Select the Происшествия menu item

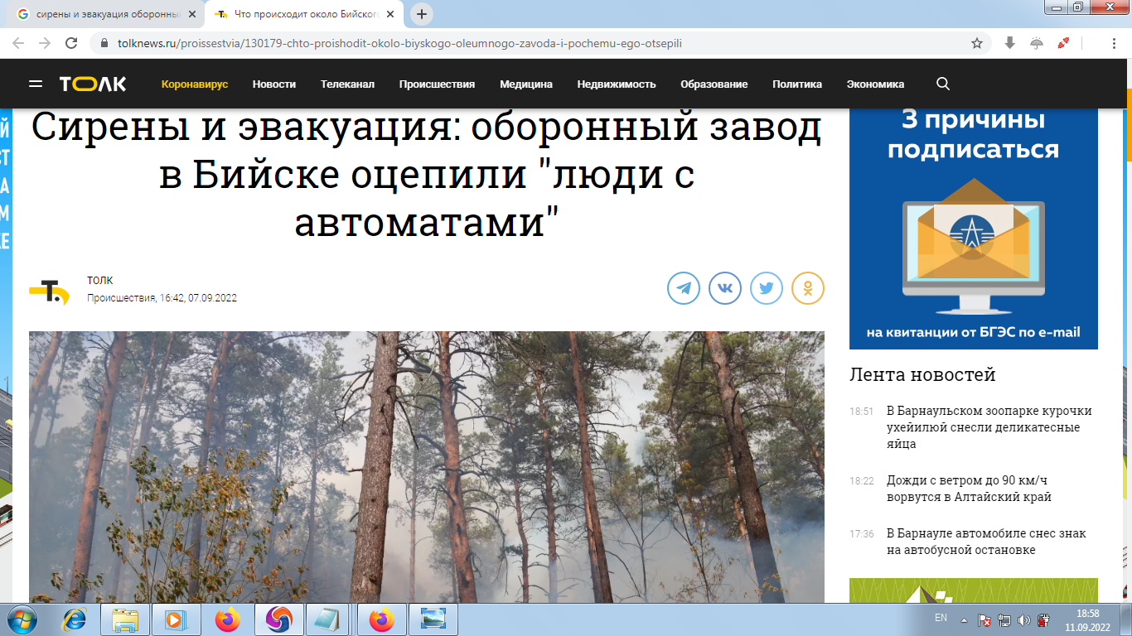pyautogui.click(x=438, y=84)
